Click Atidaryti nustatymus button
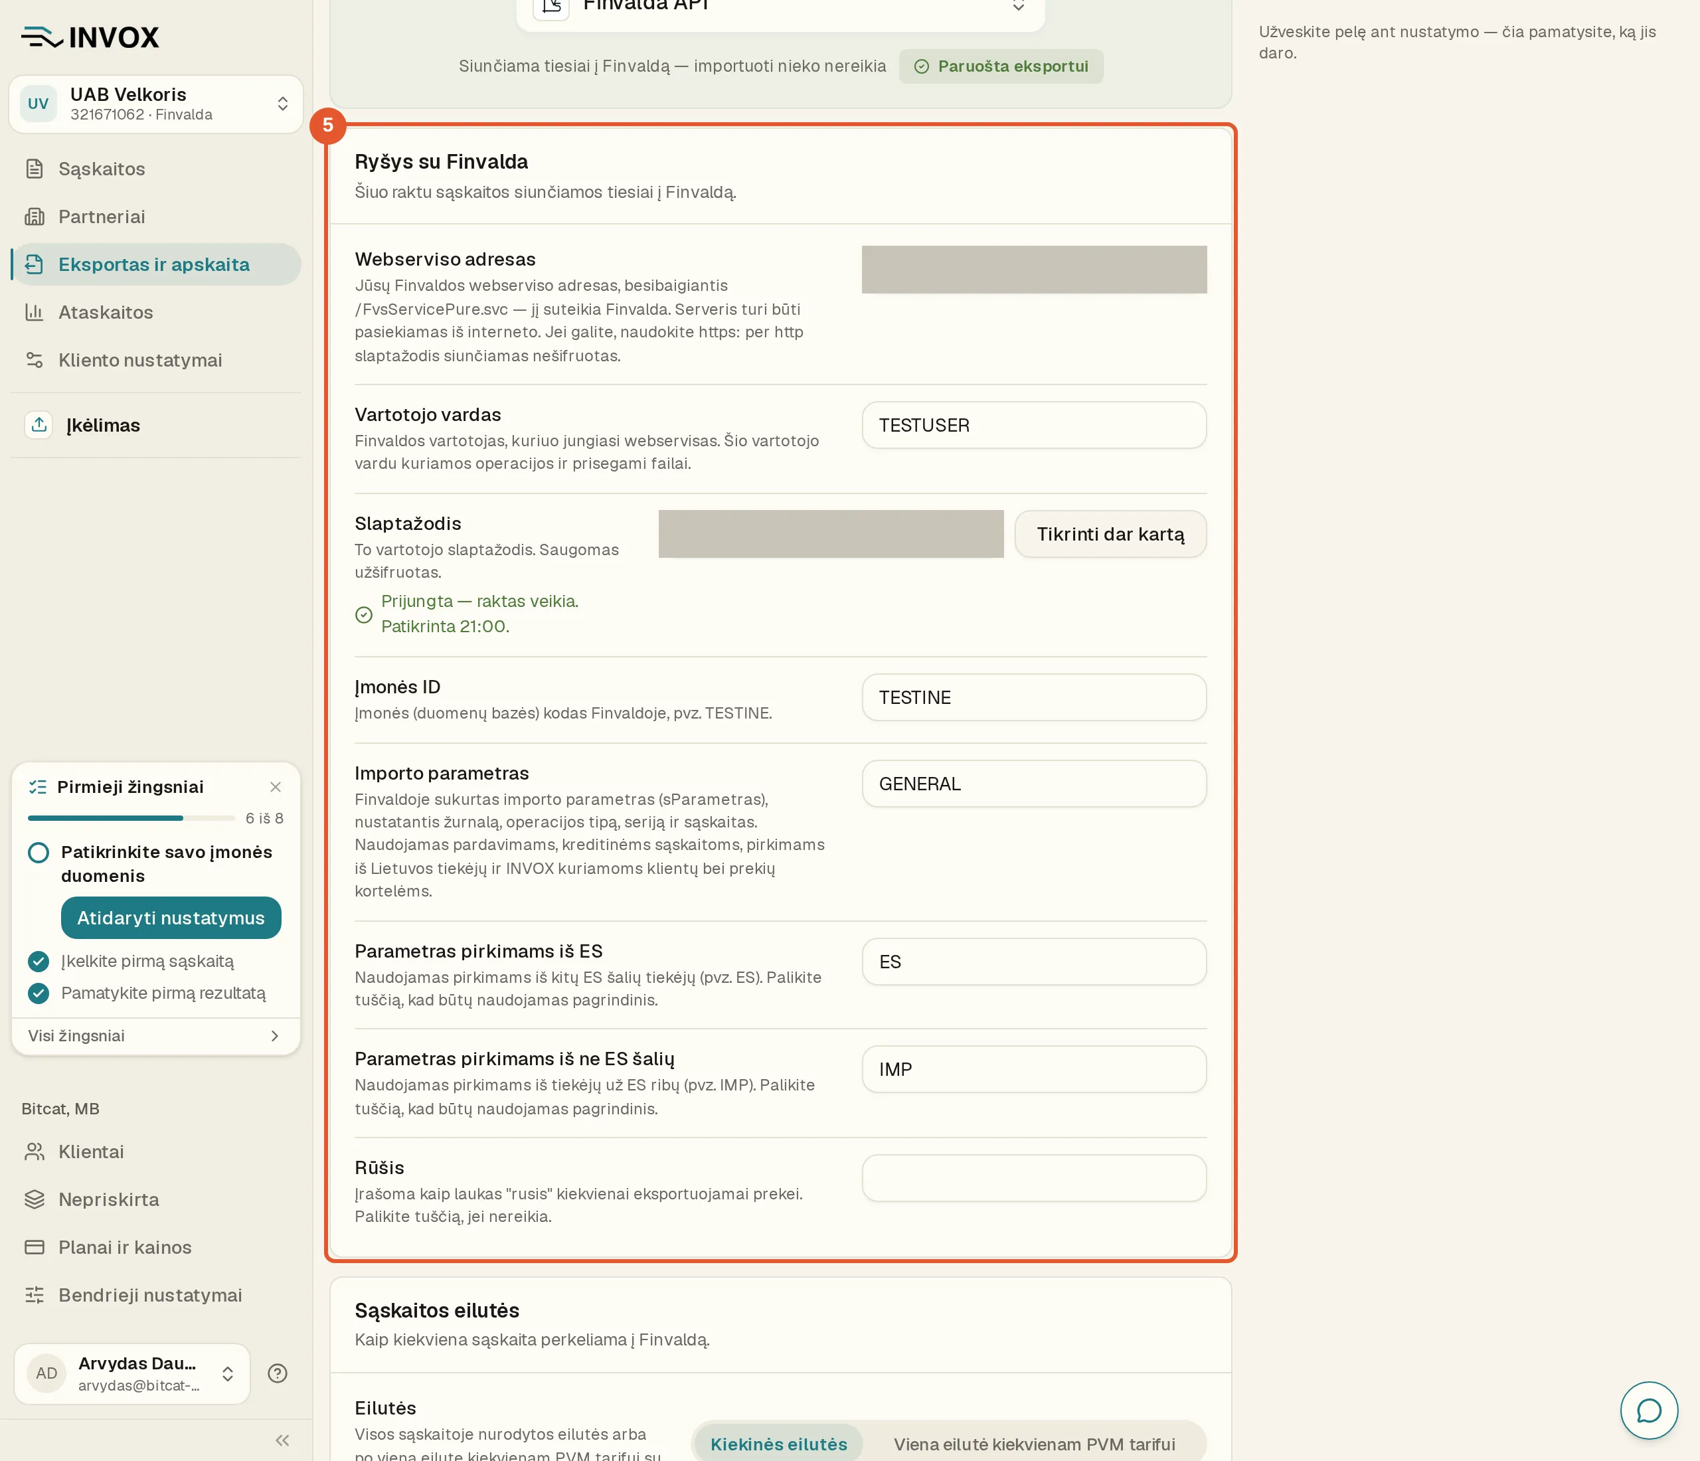1700x1461 pixels. [171, 918]
